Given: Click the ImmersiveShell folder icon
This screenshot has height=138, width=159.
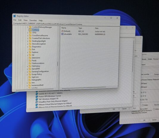Looking at the screenshot, I should (x=30, y=85).
